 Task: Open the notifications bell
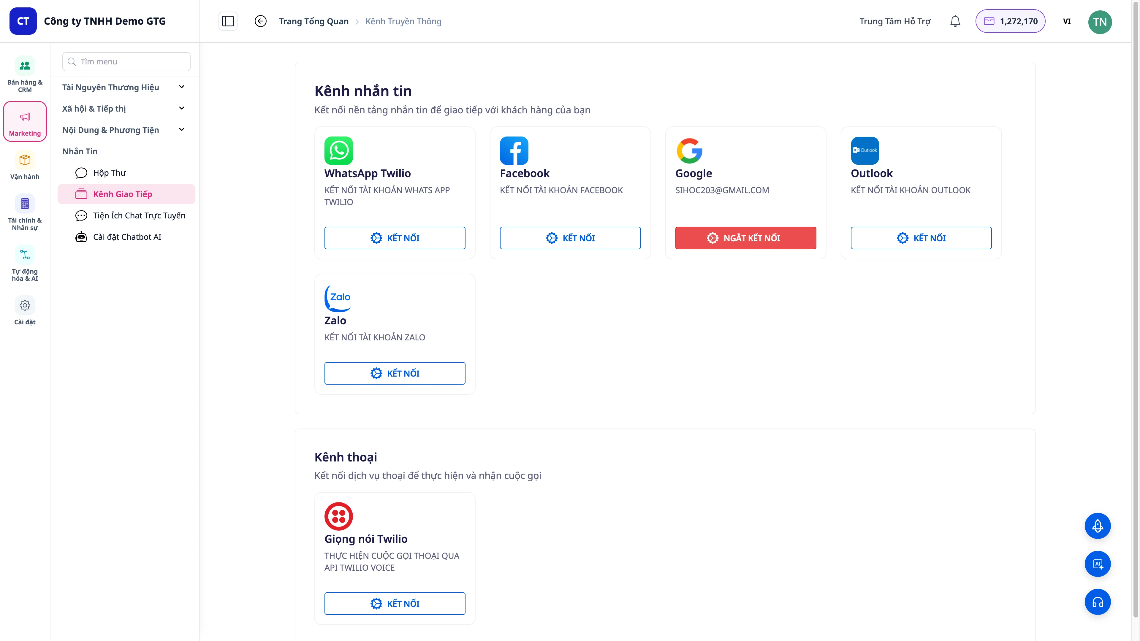[x=955, y=21]
